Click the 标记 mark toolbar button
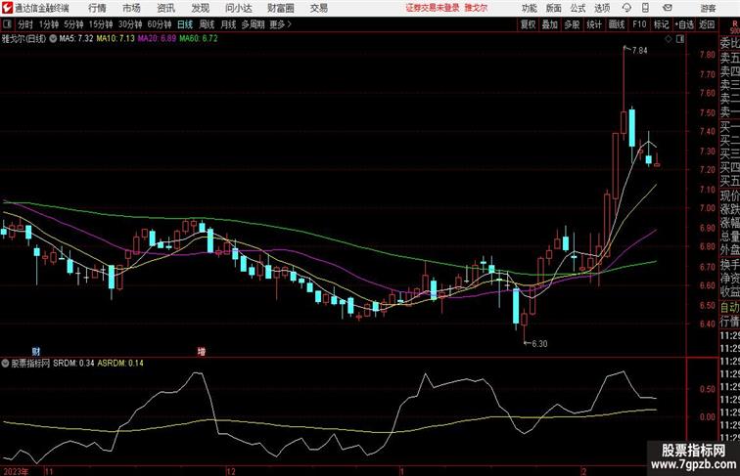Screen dimensions: 740x476 [x=661, y=24]
